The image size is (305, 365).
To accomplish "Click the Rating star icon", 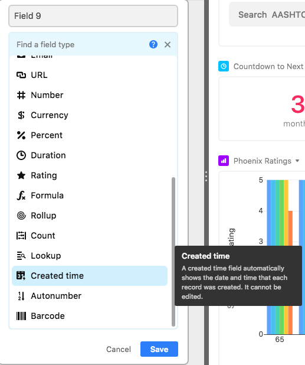I will click(x=21, y=175).
